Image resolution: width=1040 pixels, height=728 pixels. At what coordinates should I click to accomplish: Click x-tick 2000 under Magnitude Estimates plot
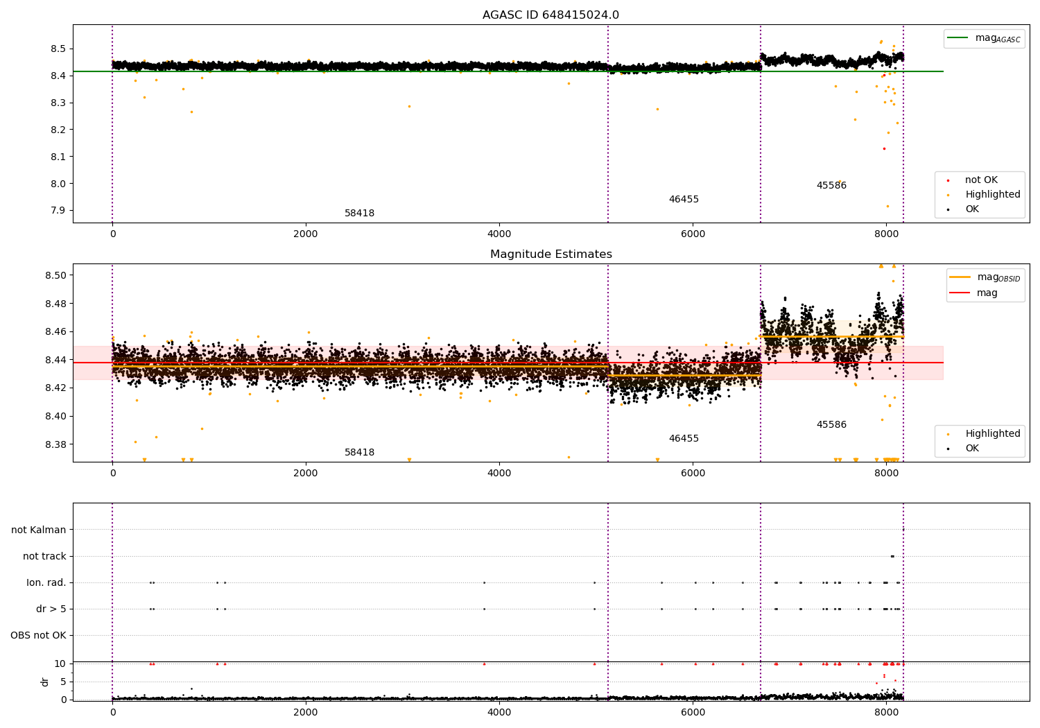point(306,474)
